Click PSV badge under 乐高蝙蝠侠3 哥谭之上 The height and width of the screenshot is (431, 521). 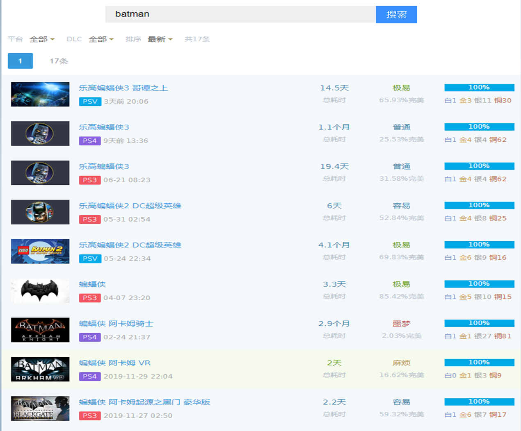coord(90,102)
